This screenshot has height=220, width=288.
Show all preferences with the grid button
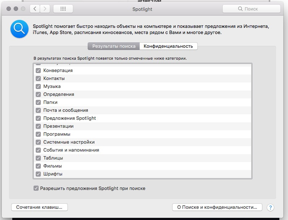pos(63,9)
